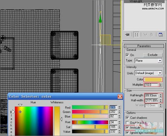167x136 pixels.
Task: Toggle the light On checkbox
Action: click(127, 55)
